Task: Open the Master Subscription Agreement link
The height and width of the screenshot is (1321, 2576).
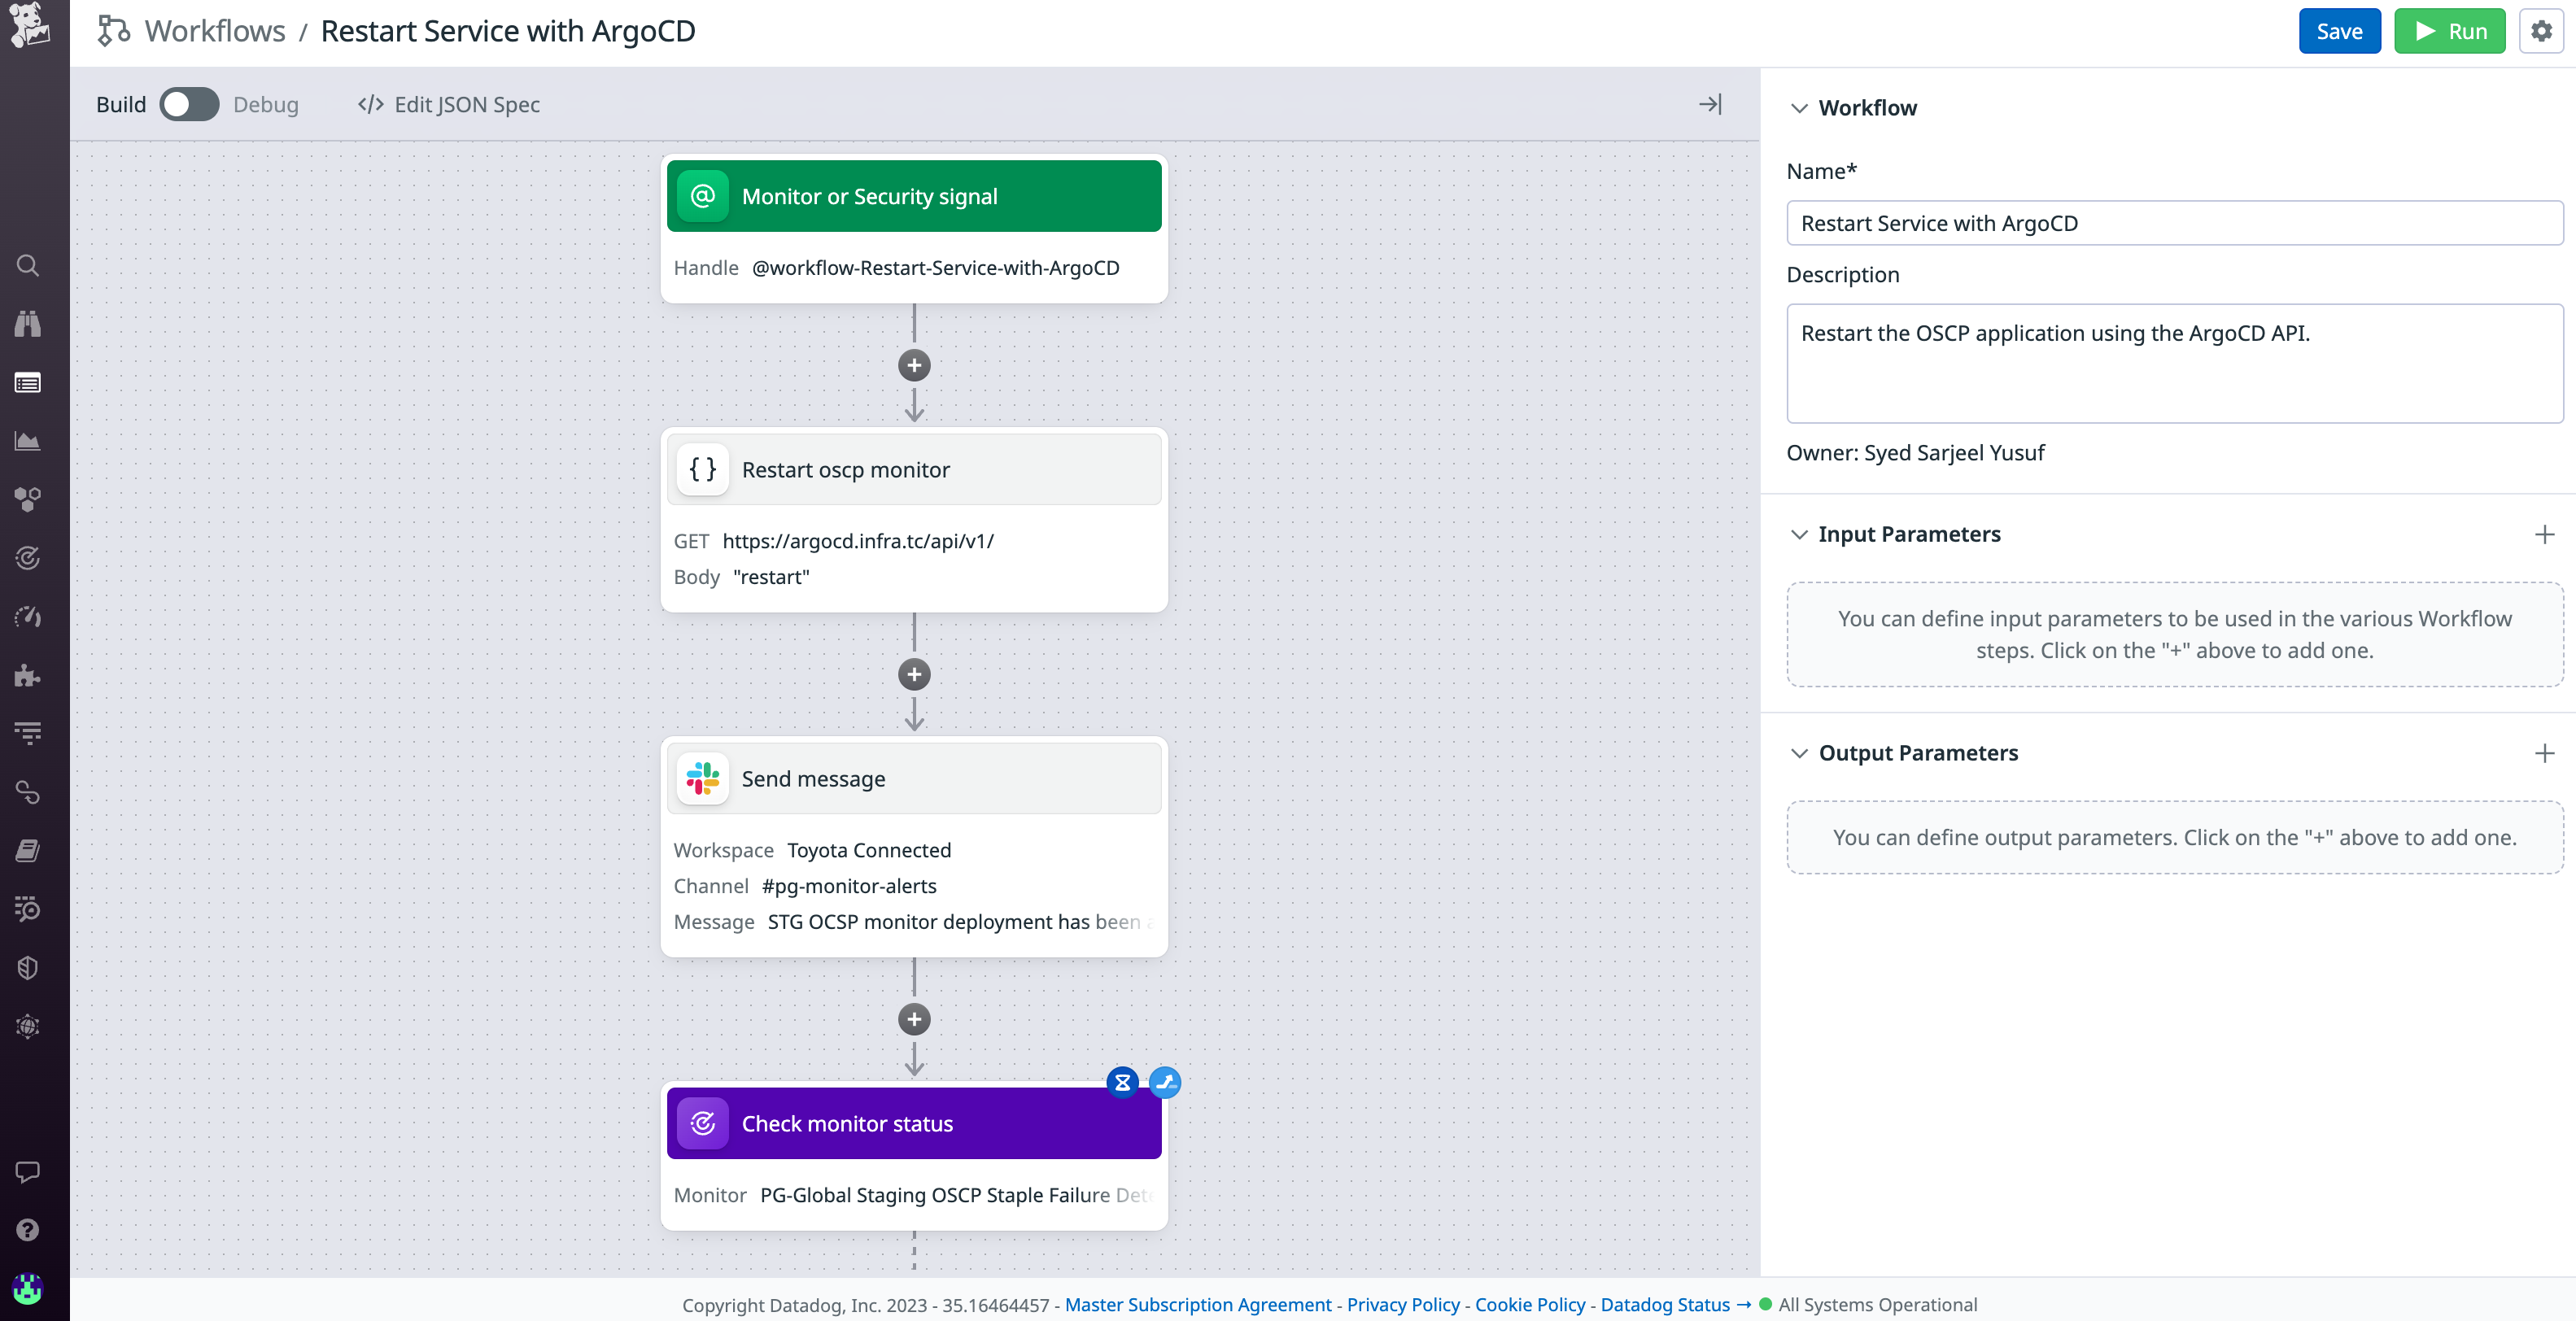Action: [1196, 1304]
